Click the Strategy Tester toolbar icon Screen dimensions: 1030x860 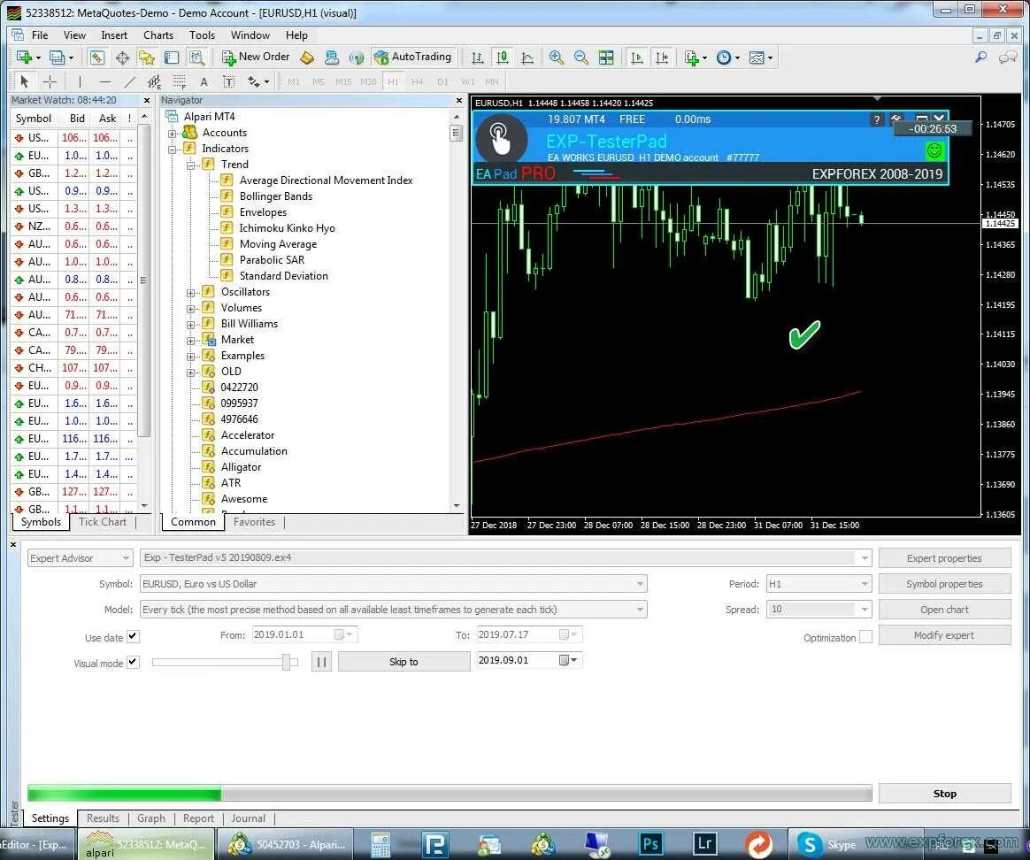coord(196,58)
